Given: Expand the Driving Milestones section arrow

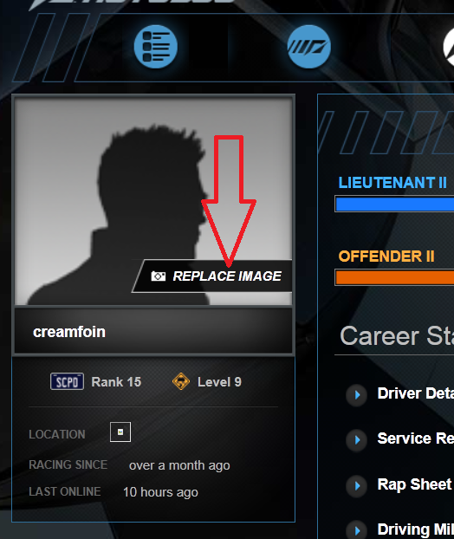Looking at the screenshot, I should pyautogui.click(x=357, y=530).
